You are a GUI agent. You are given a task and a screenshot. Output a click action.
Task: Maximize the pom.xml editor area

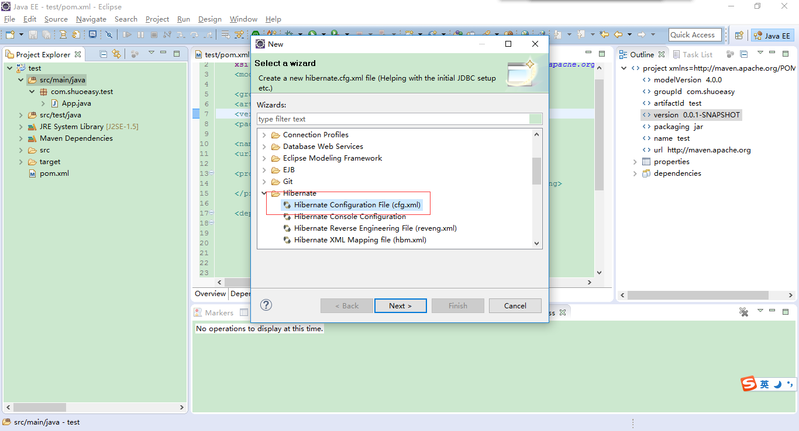point(602,54)
